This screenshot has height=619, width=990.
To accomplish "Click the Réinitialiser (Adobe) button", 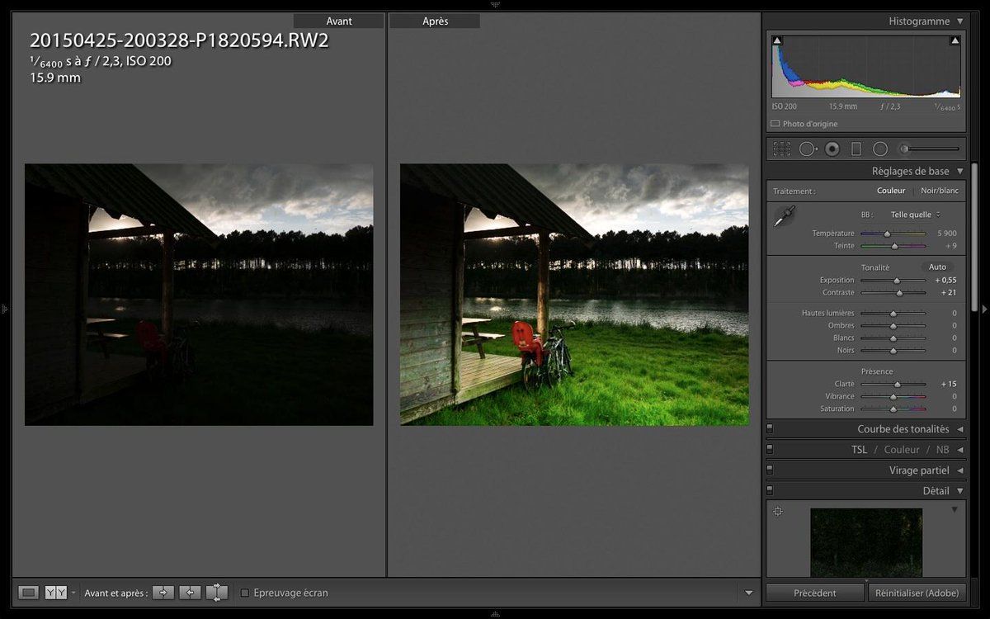I will point(917,593).
